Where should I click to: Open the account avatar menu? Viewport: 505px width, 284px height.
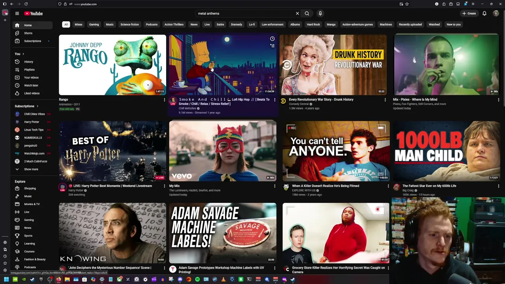click(x=496, y=13)
